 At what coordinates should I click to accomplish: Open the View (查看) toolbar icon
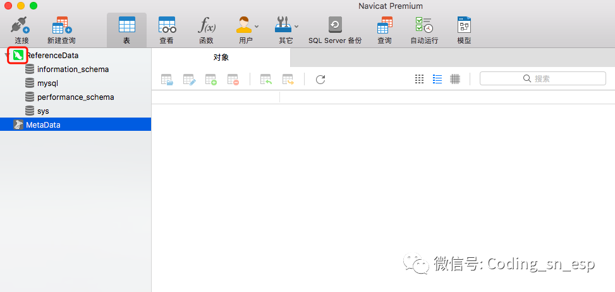[167, 25]
